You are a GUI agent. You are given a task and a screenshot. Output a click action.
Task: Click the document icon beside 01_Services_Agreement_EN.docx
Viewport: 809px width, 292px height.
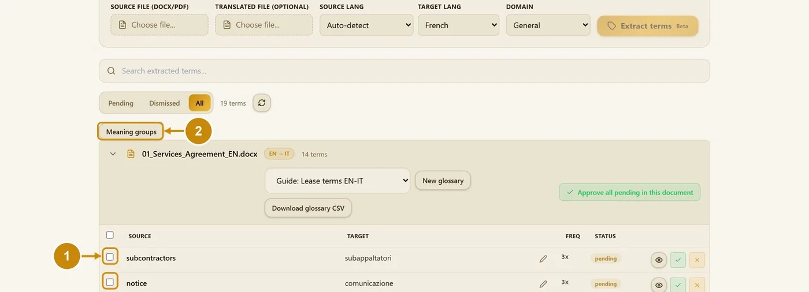pyautogui.click(x=131, y=154)
